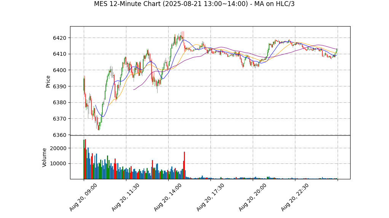389x218 pixels.
Task: Click the 6410 price tick label
Action: click(59, 54)
